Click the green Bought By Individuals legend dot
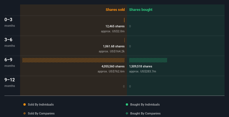The height and width of the screenshot is (117, 229). (x=127, y=104)
